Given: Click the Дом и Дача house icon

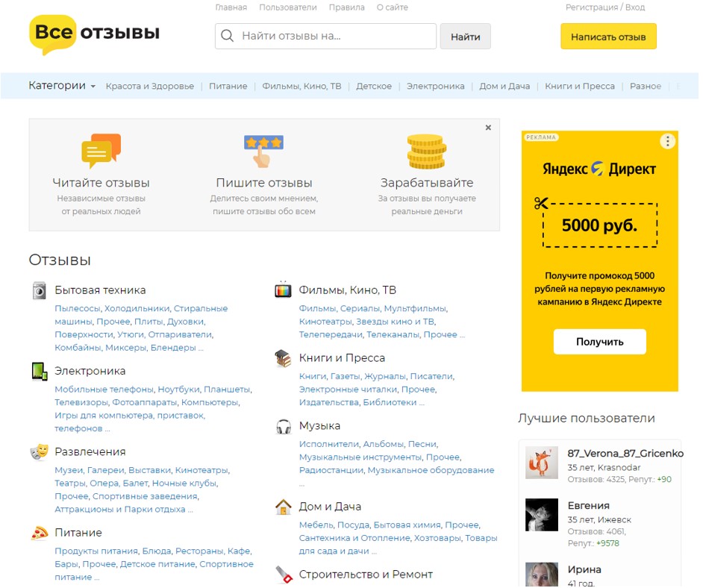Looking at the screenshot, I should [x=284, y=507].
